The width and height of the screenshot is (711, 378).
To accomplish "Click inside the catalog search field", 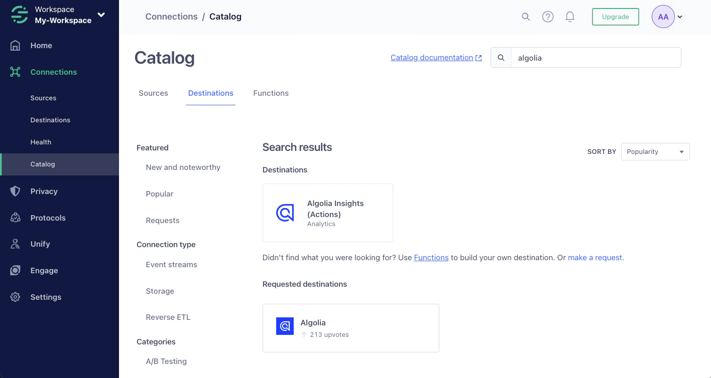I will tap(596, 57).
